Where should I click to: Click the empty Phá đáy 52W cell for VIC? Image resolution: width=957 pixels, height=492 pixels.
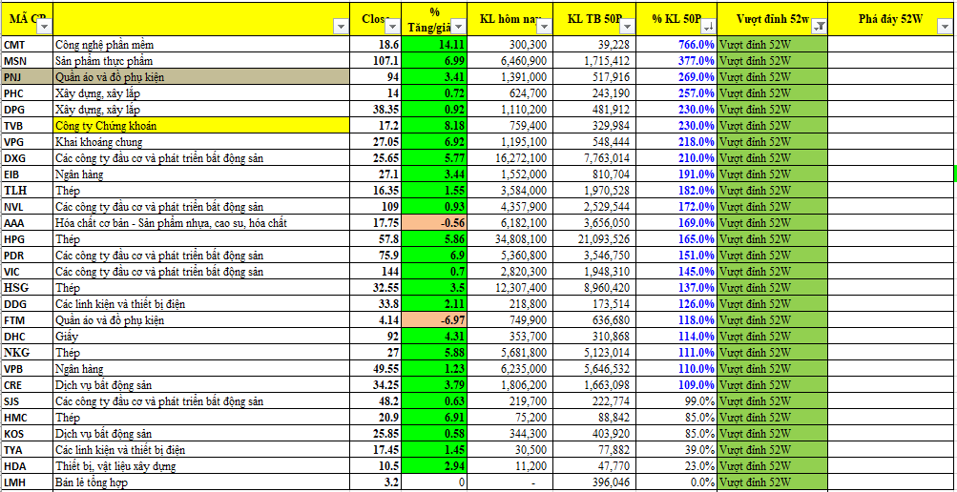point(891,272)
